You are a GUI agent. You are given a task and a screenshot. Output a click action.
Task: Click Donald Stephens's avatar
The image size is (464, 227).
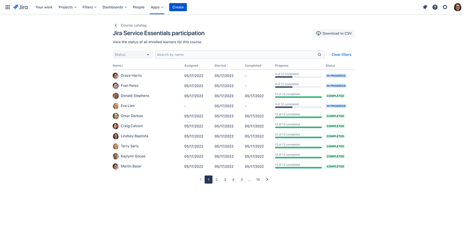coord(116,96)
